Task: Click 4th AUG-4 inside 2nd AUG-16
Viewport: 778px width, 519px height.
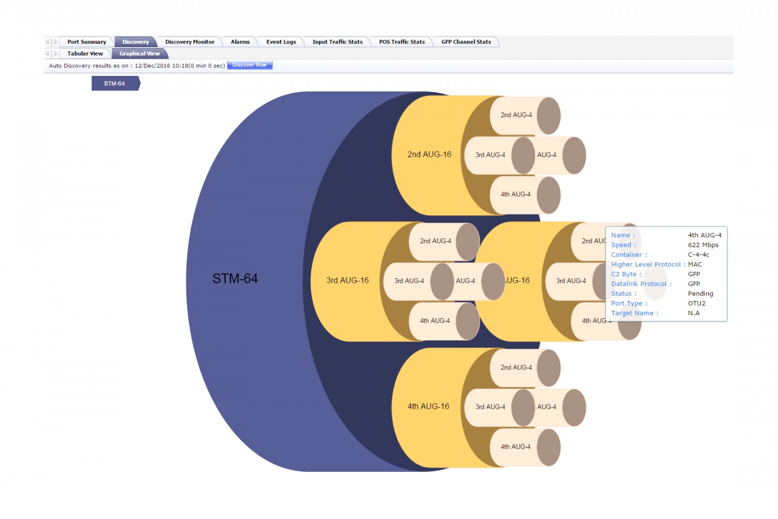Action: pos(524,195)
